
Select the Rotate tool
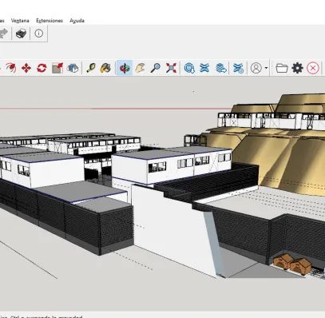tap(42, 68)
